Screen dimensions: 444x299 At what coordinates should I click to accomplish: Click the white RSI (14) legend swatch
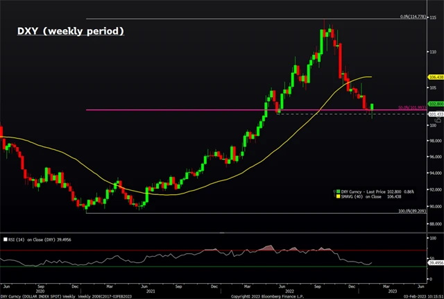(x=6, y=239)
